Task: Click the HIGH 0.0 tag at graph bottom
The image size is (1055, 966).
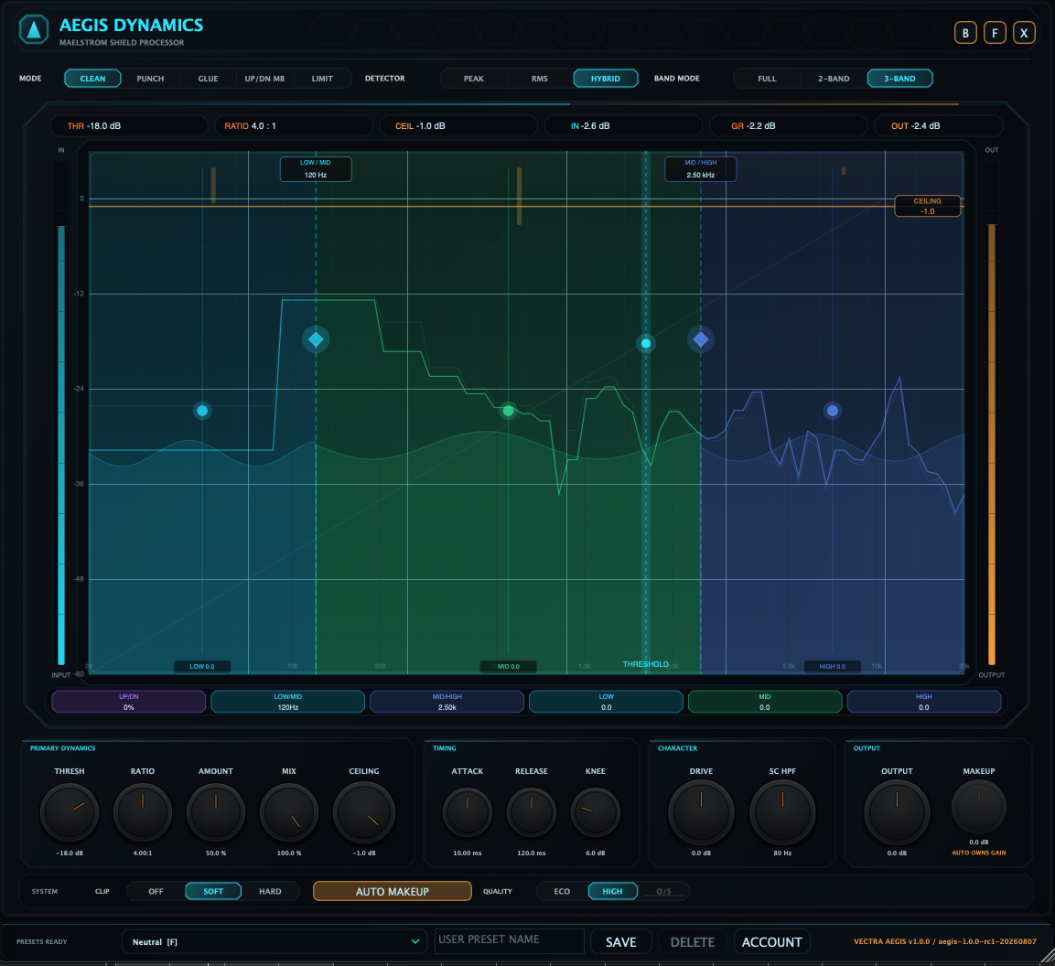Action: pos(833,666)
